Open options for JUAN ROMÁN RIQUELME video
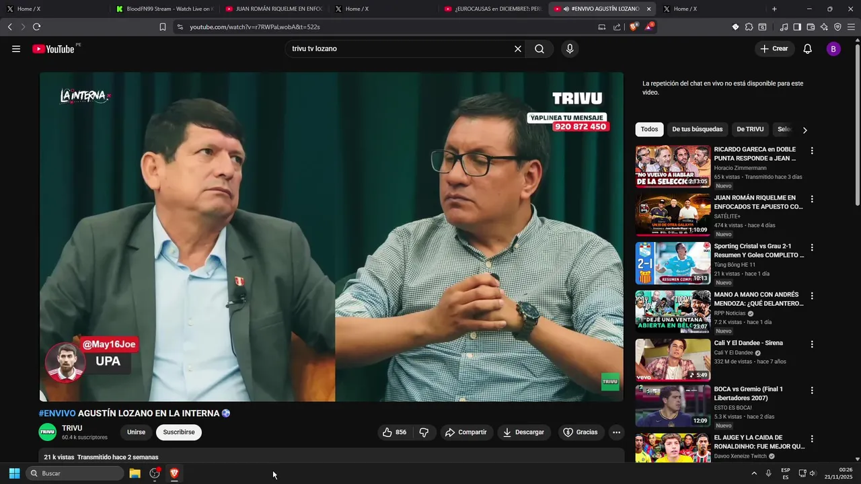This screenshot has height=484, width=861. (x=812, y=199)
